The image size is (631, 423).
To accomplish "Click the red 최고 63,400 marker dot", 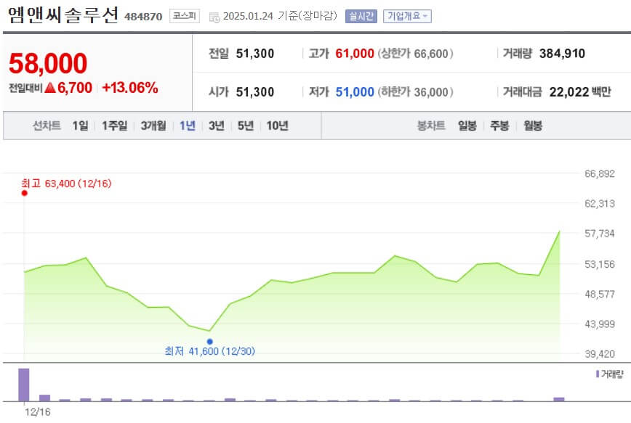I will [24, 194].
